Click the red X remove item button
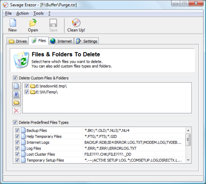Viewport: 206px width, 184px height. point(16,111)
